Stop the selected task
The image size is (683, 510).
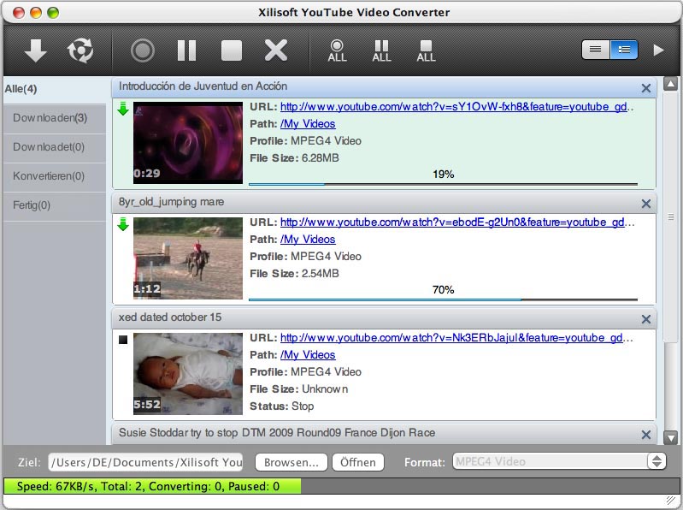232,50
